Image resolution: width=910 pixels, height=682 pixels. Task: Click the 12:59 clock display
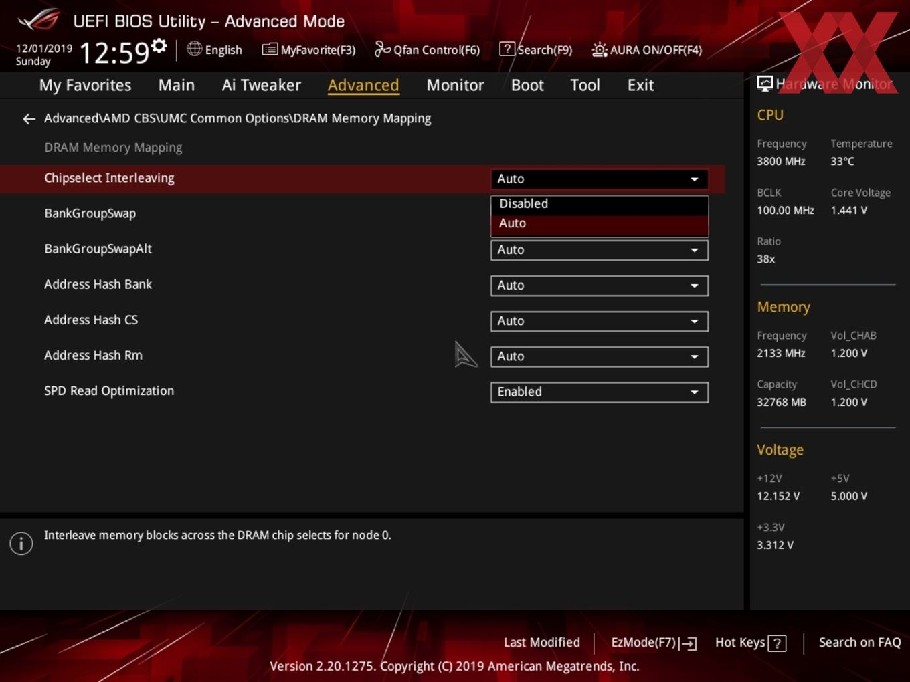(x=114, y=53)
